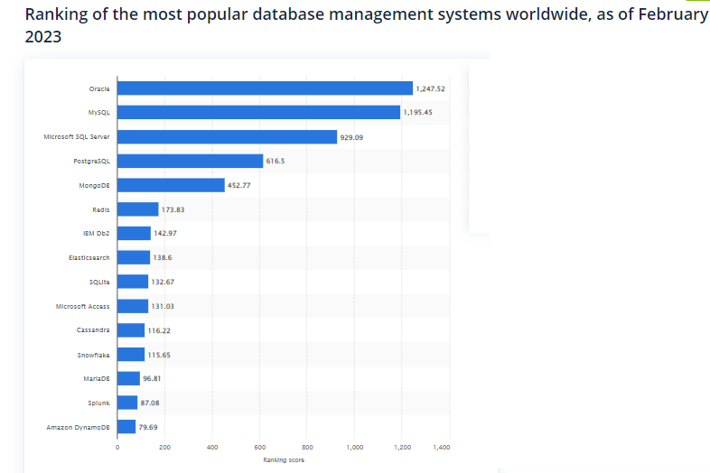Click the 200 x-axis tick label

tap(164, 447)
